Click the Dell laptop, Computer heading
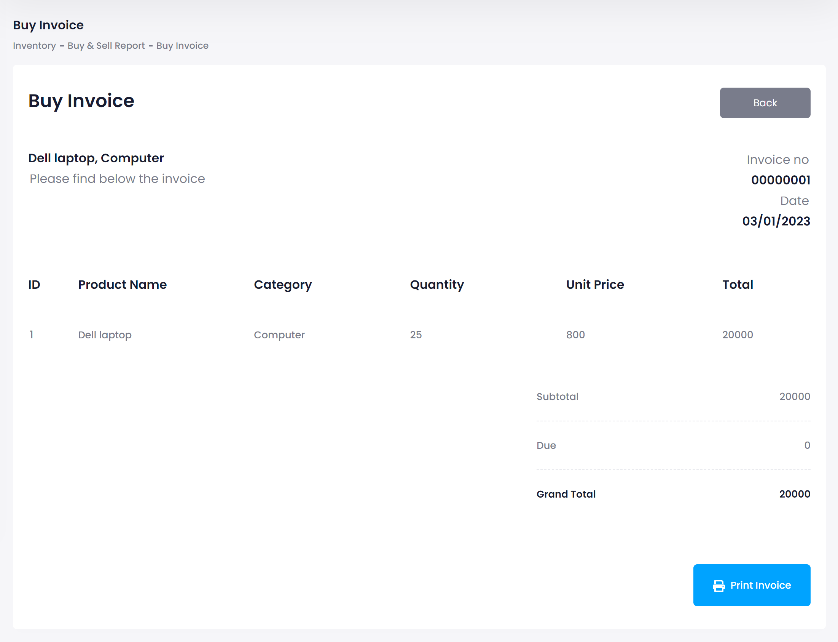The width and height of the screenshot is (838, 642). click(x=96, y=158)
